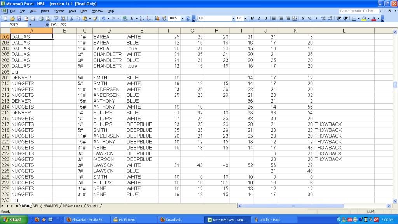Image resolution: width=398 pixels, height=224 pixels.
Task: Switch to the NBAKIDS sheet tab
Action: [51, 206]
